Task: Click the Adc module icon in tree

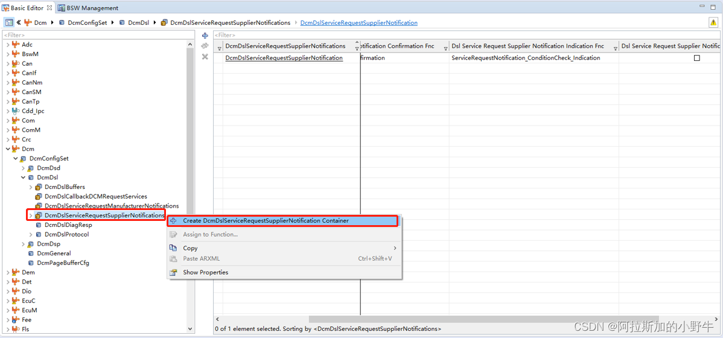Action: tap(16, 44)
